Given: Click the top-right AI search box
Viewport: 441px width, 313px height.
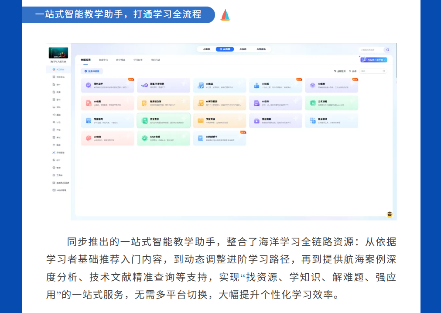Looking at the screenshot, I should [371, 50].
